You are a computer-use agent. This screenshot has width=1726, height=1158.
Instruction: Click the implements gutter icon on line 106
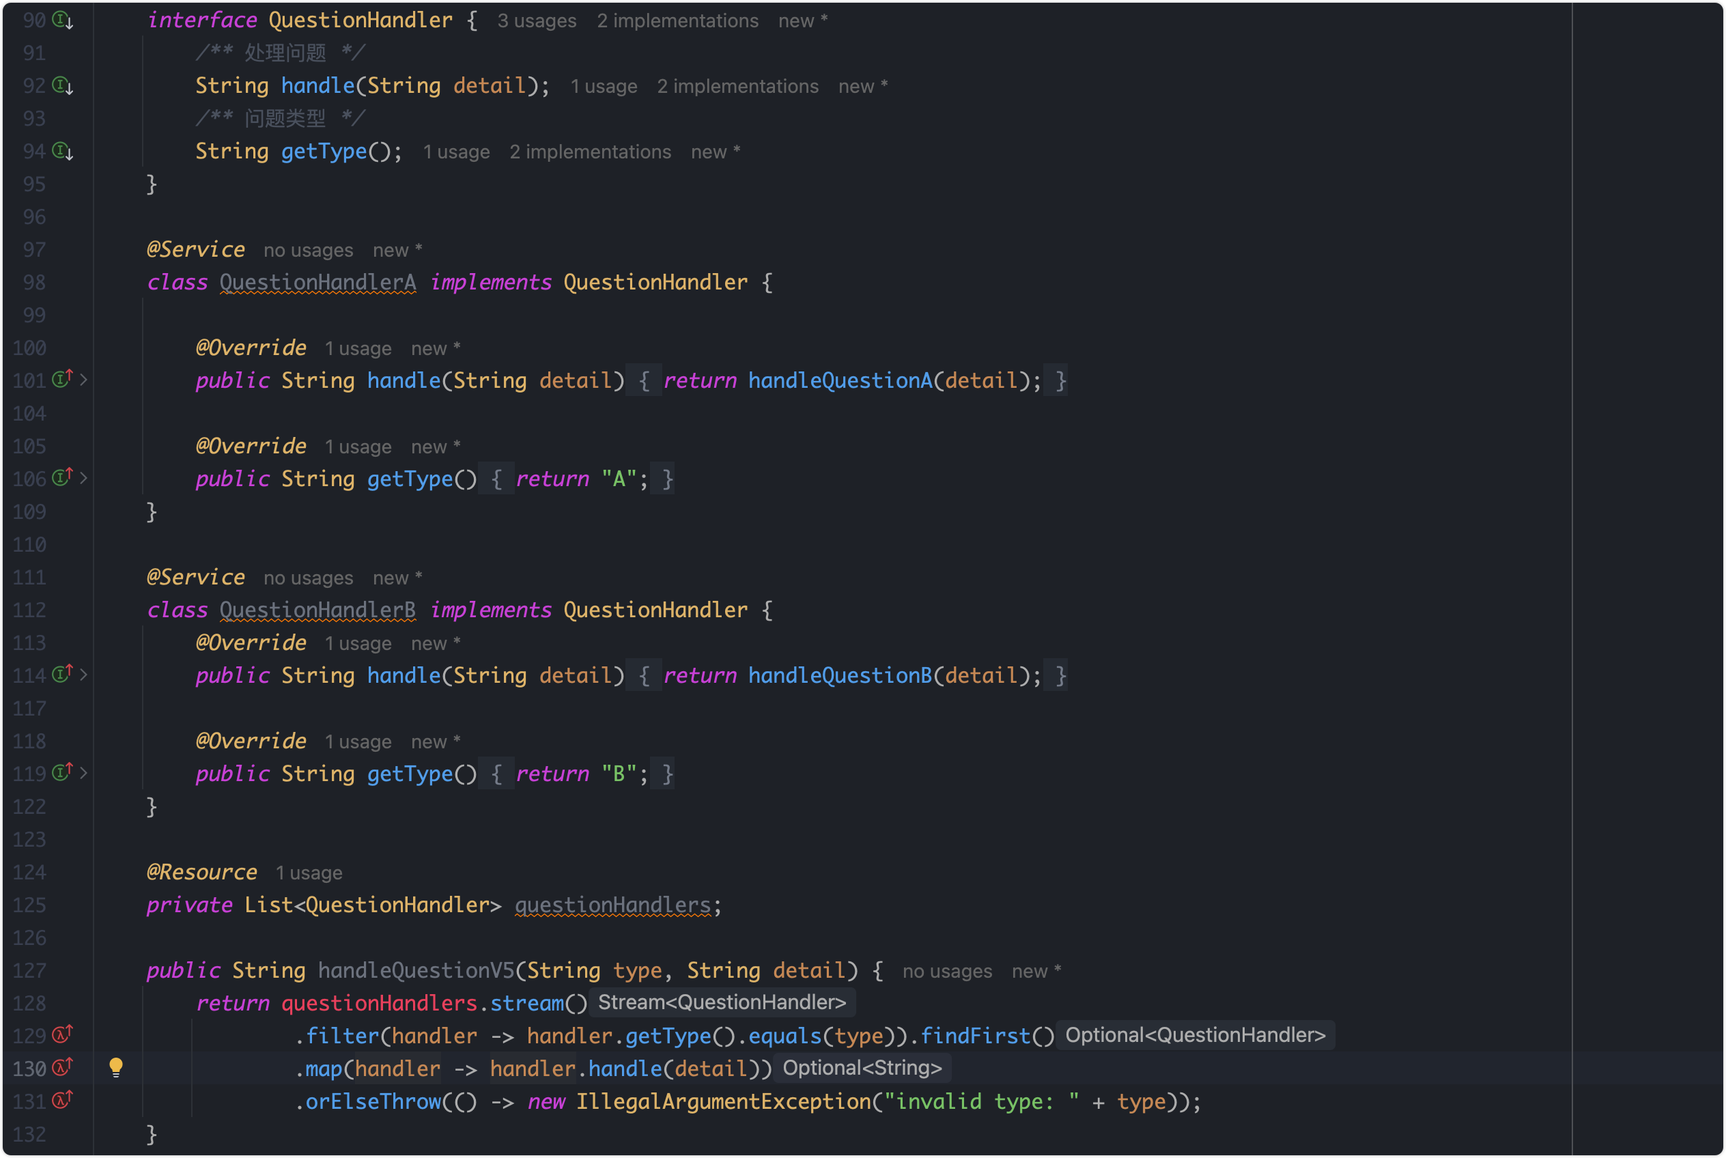[62, 478]
